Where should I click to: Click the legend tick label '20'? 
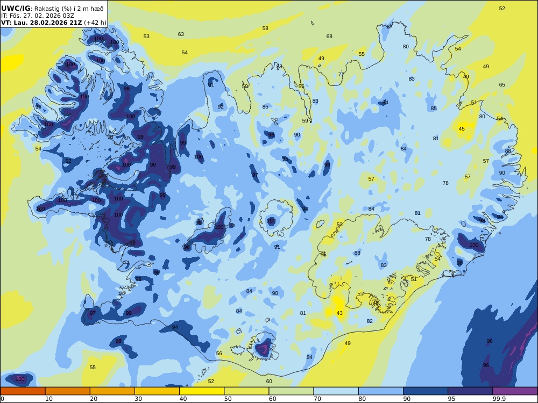pyautogui.click(x=94, y=399)
